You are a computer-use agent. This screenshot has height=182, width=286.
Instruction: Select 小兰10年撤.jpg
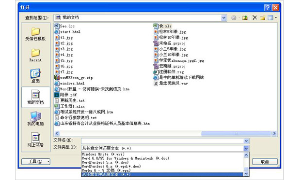pyautogui.click(x=171, y=55)
